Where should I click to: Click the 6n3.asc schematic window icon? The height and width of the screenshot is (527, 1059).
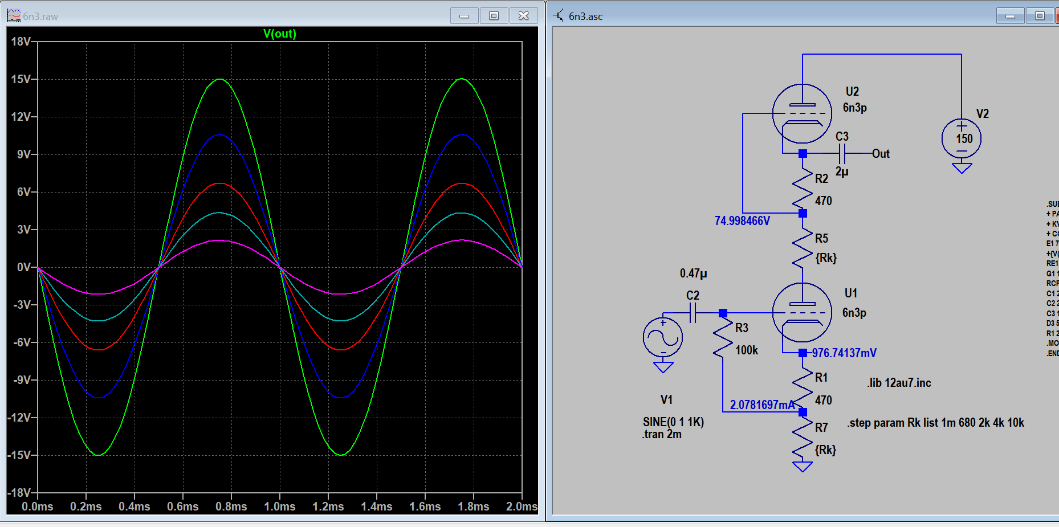[x=558, y=16]
